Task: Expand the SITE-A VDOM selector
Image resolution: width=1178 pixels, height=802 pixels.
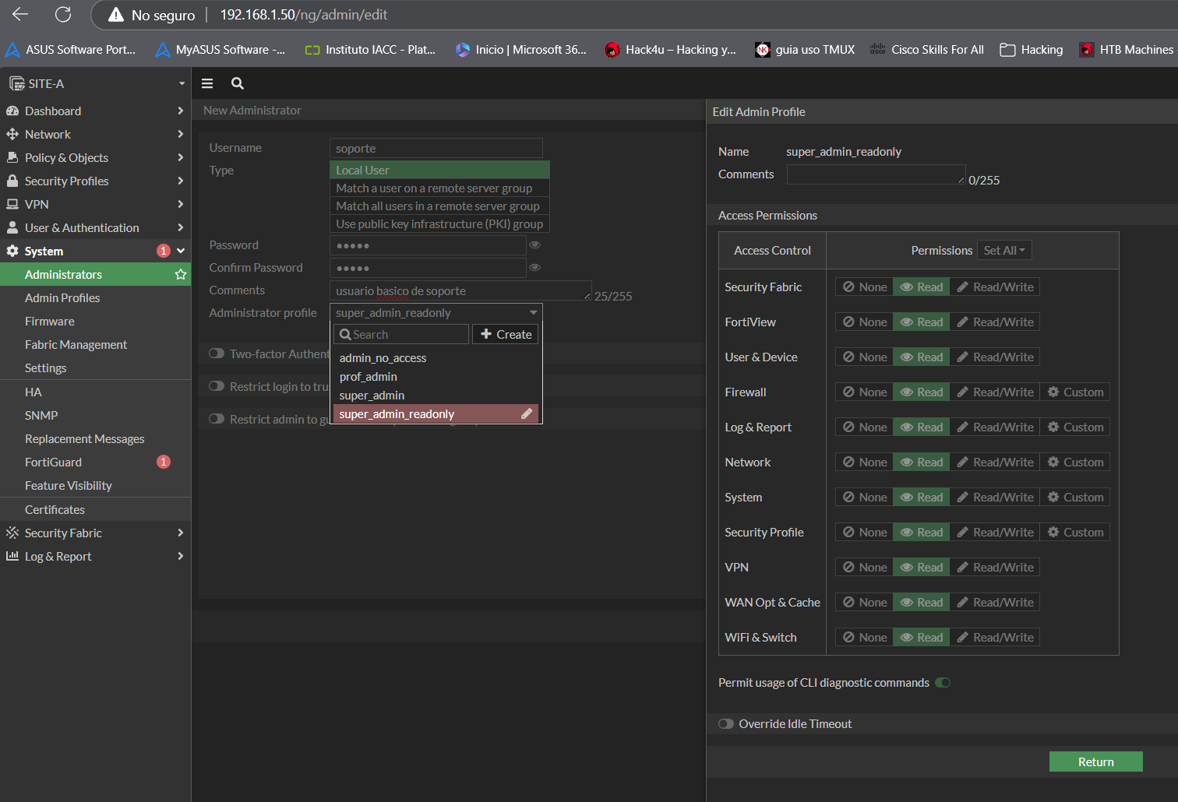Action: coord(95,83)
